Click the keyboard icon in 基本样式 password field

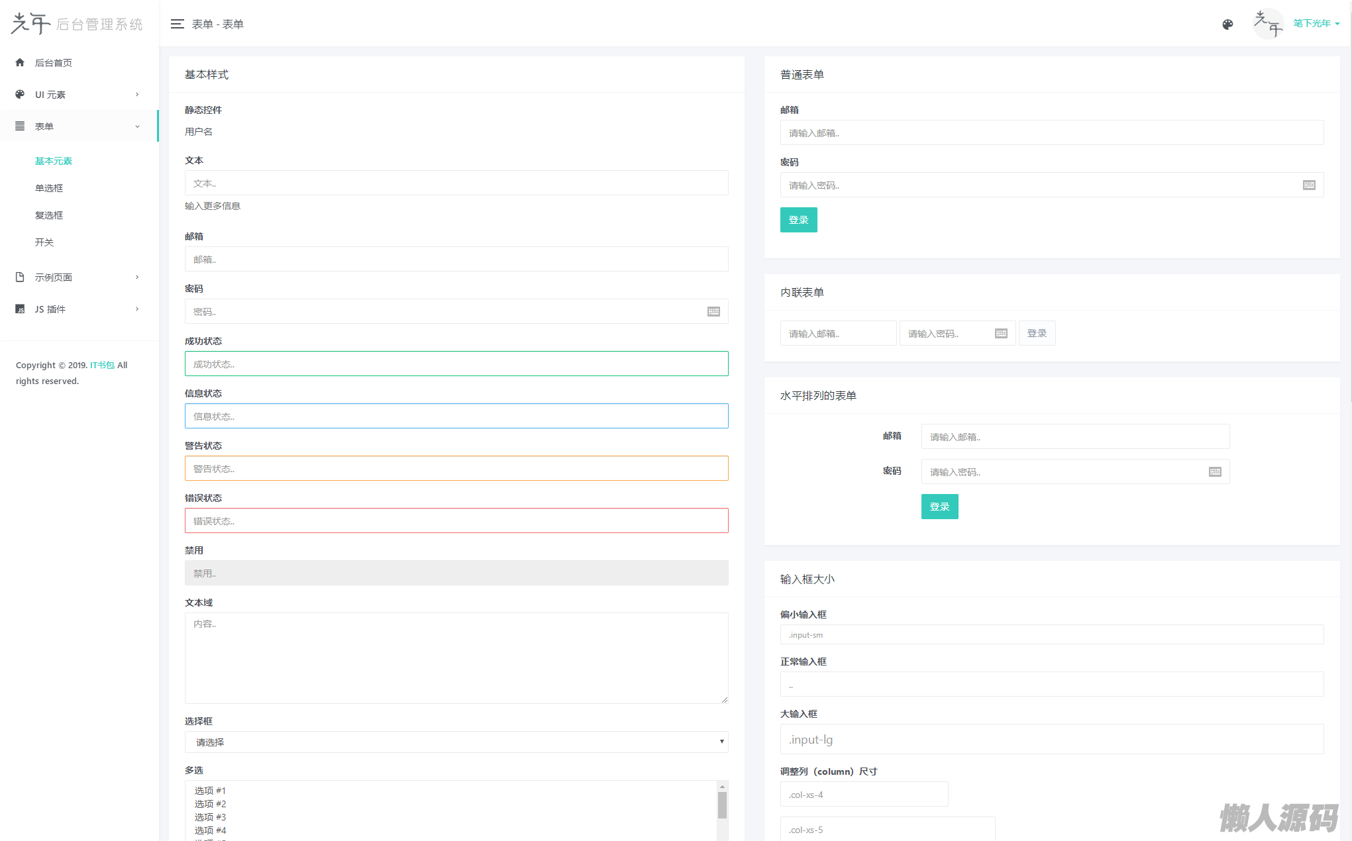coord(713,311)
